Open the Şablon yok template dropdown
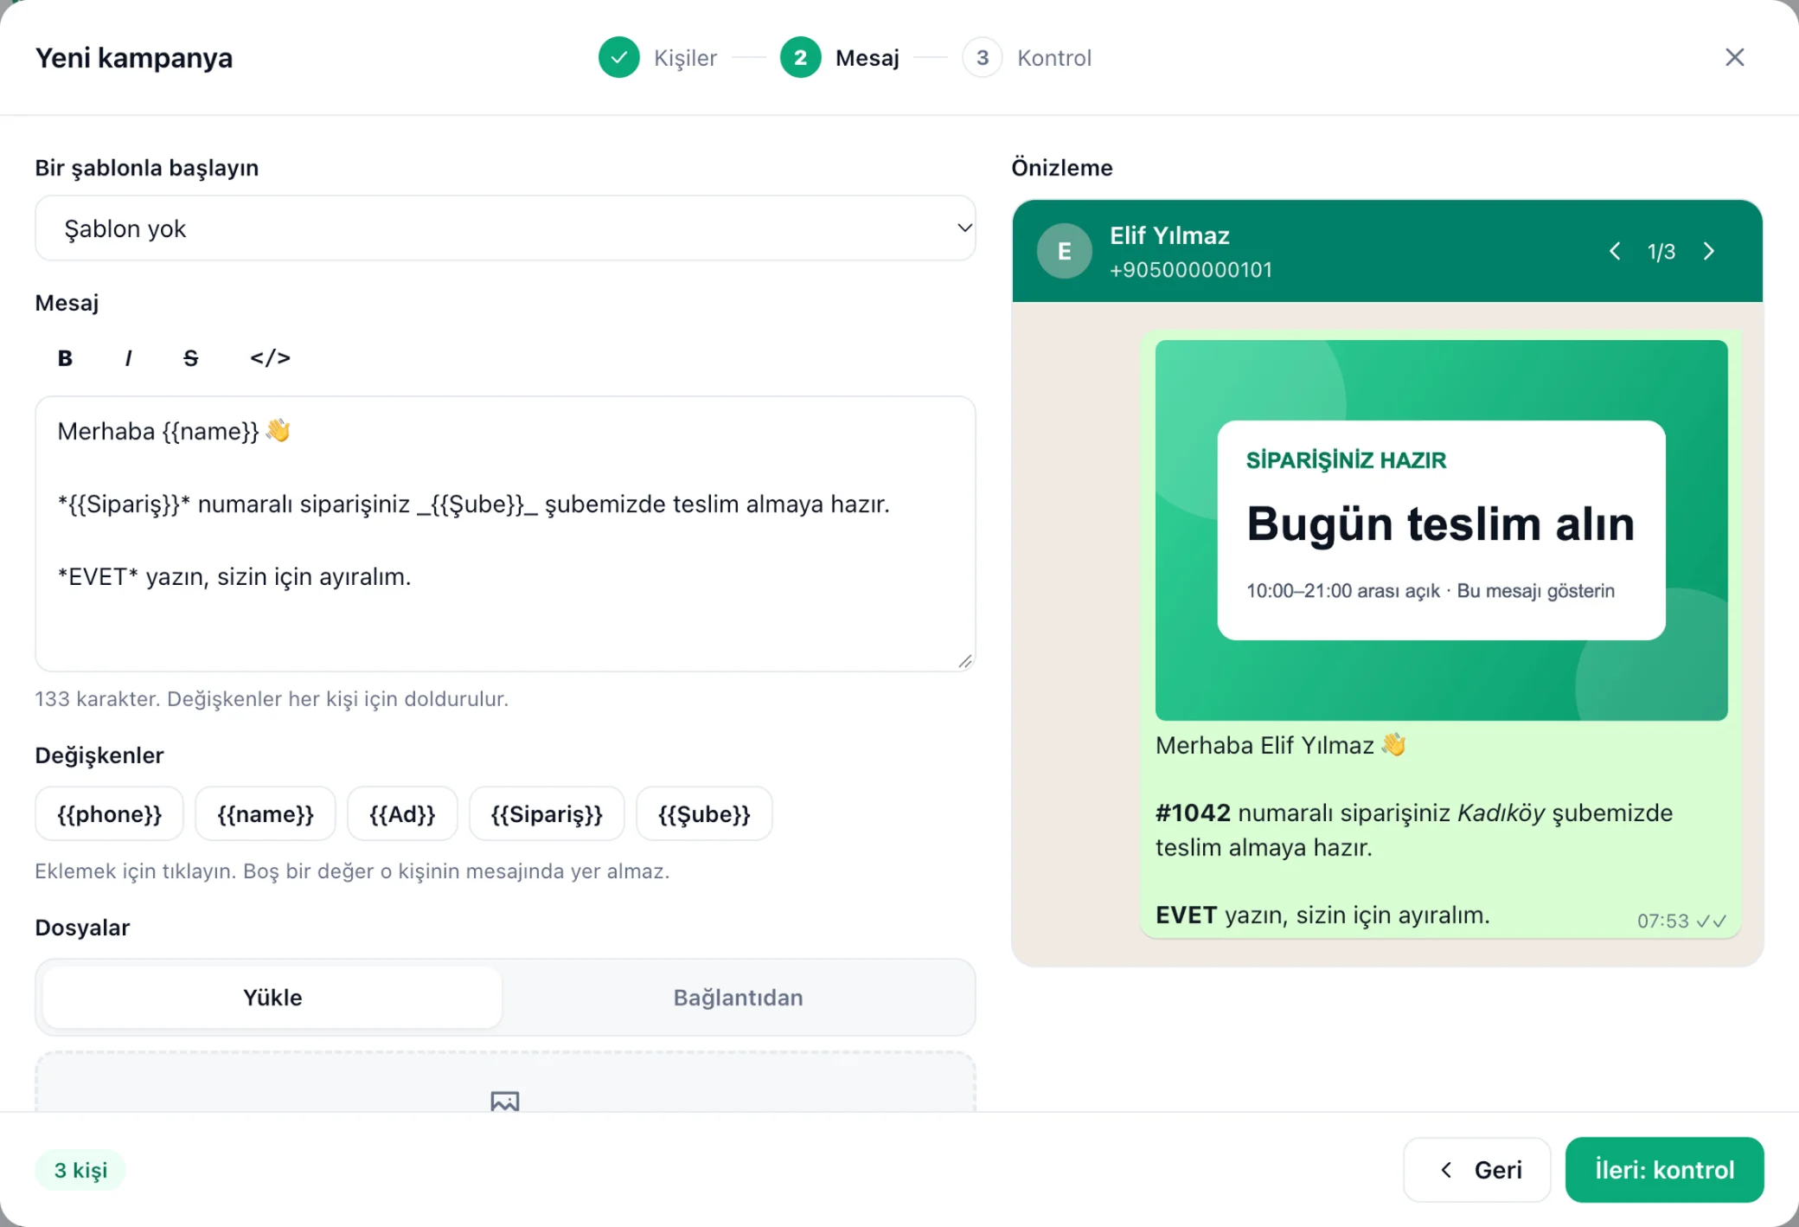Image resolution: width=1799 pixels, height=1227 pixels. tap(505, 228)
